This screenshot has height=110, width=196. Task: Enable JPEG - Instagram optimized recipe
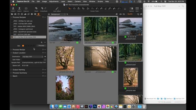click(12, 29)
